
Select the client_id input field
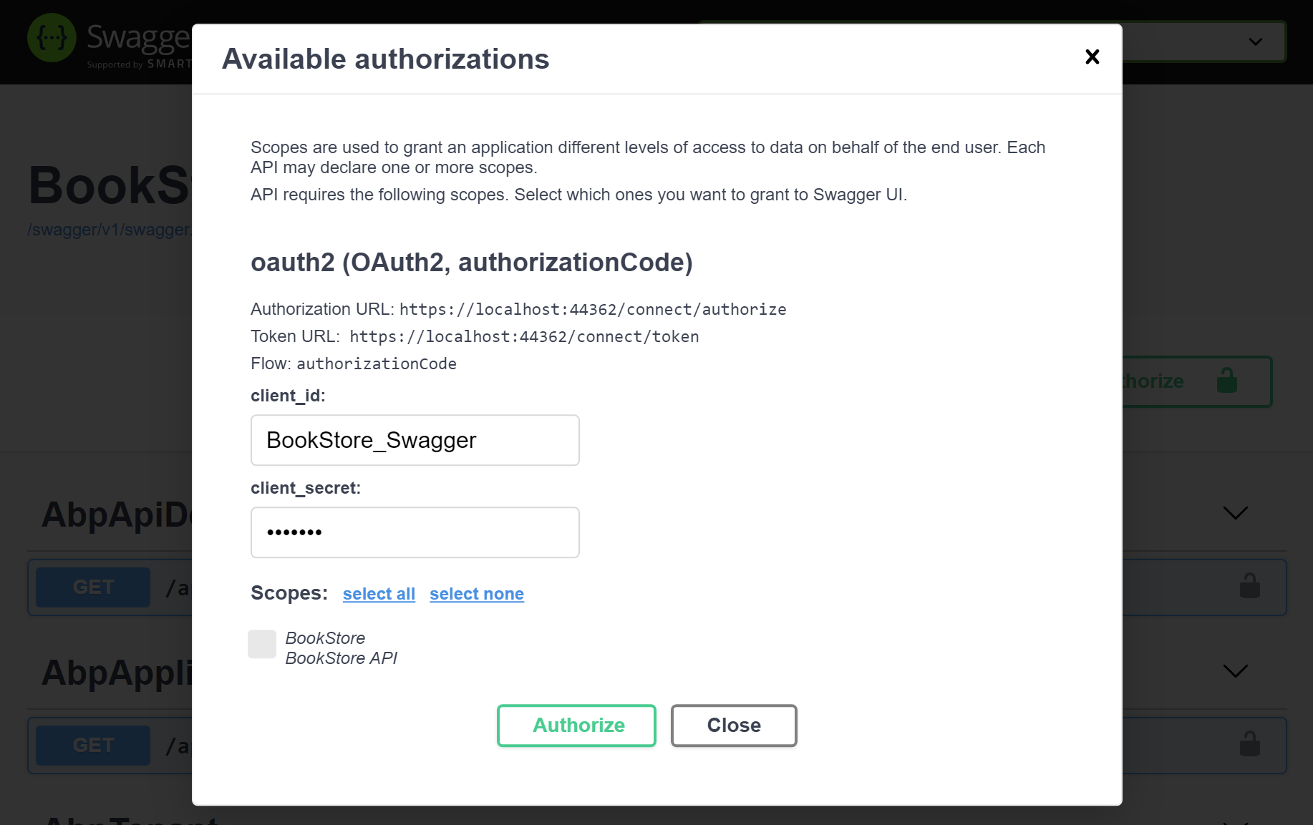coord(415,440)
